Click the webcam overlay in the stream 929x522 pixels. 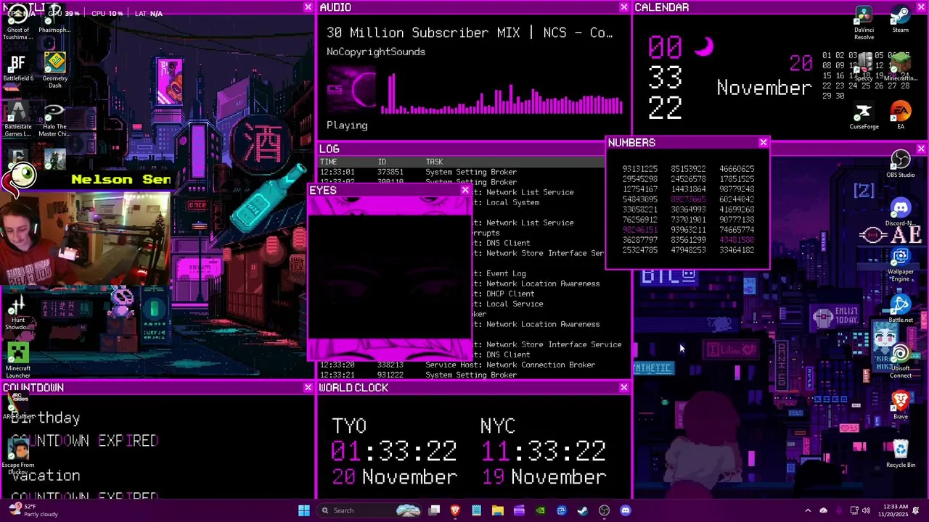point(85,237)
